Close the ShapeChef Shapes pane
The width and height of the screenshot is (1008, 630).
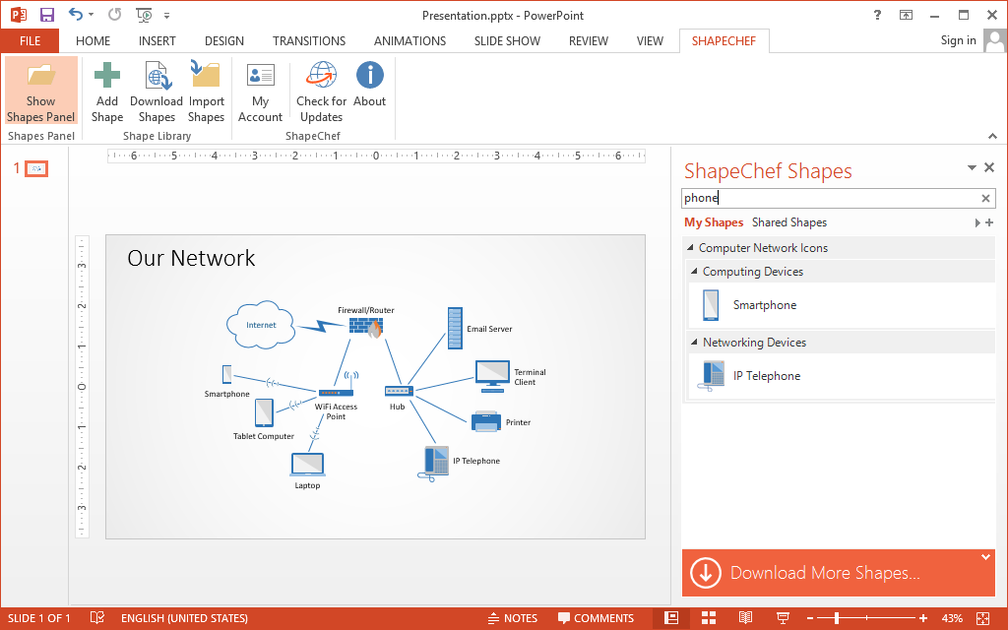[989, 167]
